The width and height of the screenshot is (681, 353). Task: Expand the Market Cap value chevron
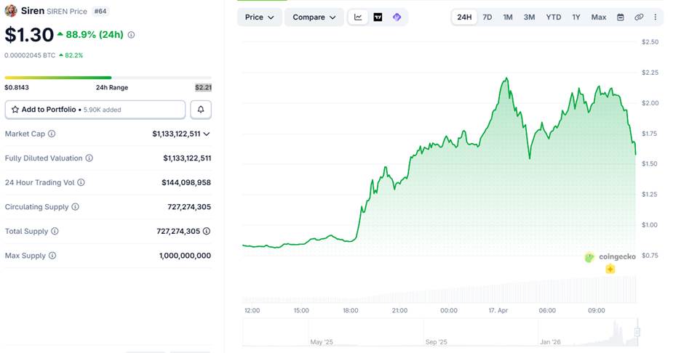click(x=207, y=134)
